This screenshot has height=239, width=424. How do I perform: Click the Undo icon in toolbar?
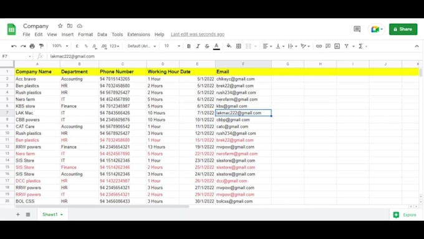[14, 46]
